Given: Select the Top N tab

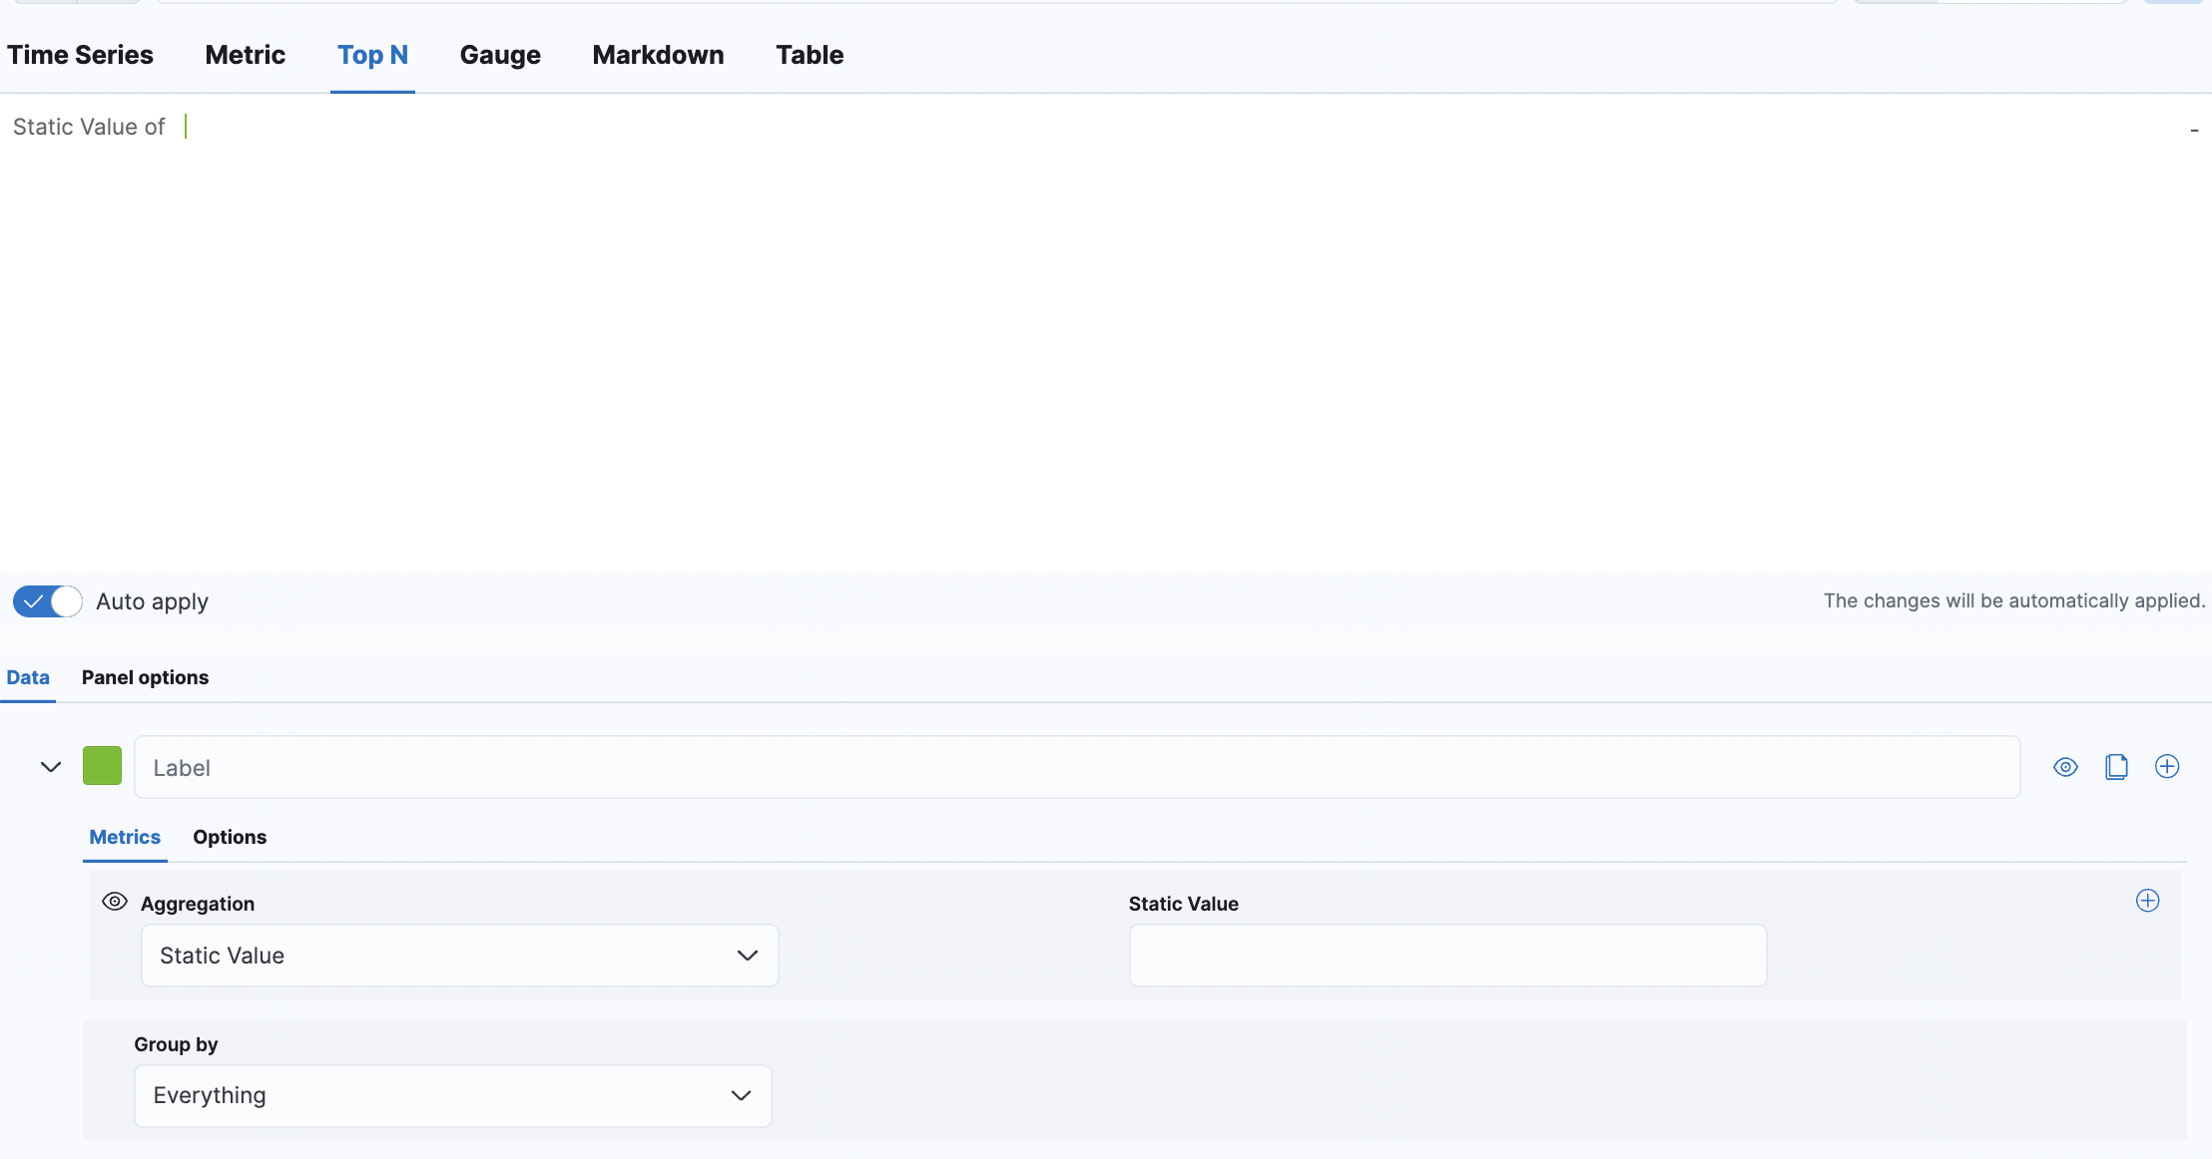Looking at the screenshot, I should pos(372,55).
